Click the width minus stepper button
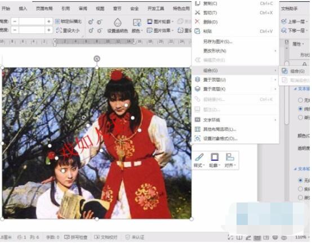This screenshot has height=243, width=312. click(15, 30)
